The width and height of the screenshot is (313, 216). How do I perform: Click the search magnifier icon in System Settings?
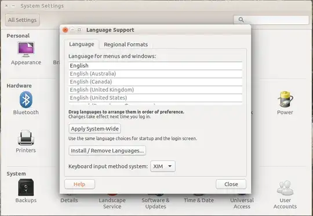(241, 20)
